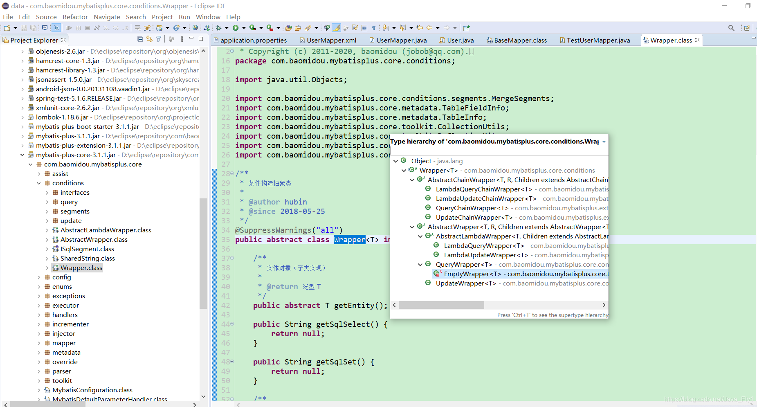Collapse QueryWrapper<T> node in type hierarchy
The height and width of the screenshot is (407, 757).
[x=420, y=265]
